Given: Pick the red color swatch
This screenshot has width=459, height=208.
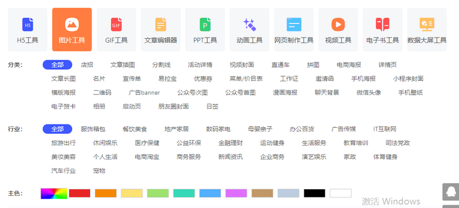Looking at the screenshot, I should 80,193.
